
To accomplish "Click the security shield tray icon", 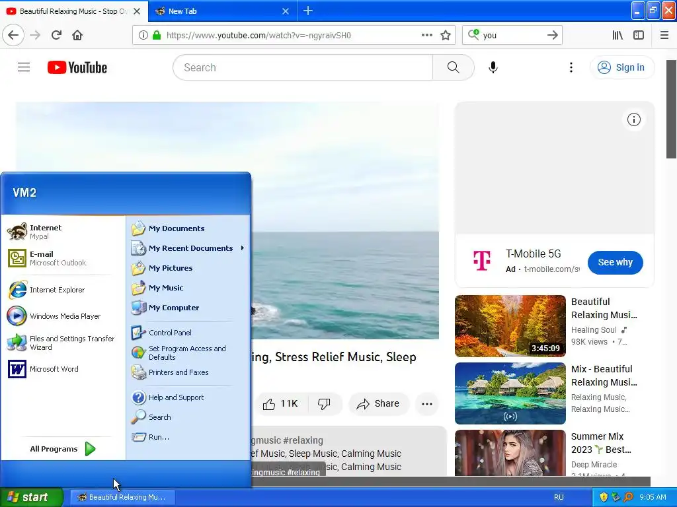I will pyautogui.click(x=604, y=497).
